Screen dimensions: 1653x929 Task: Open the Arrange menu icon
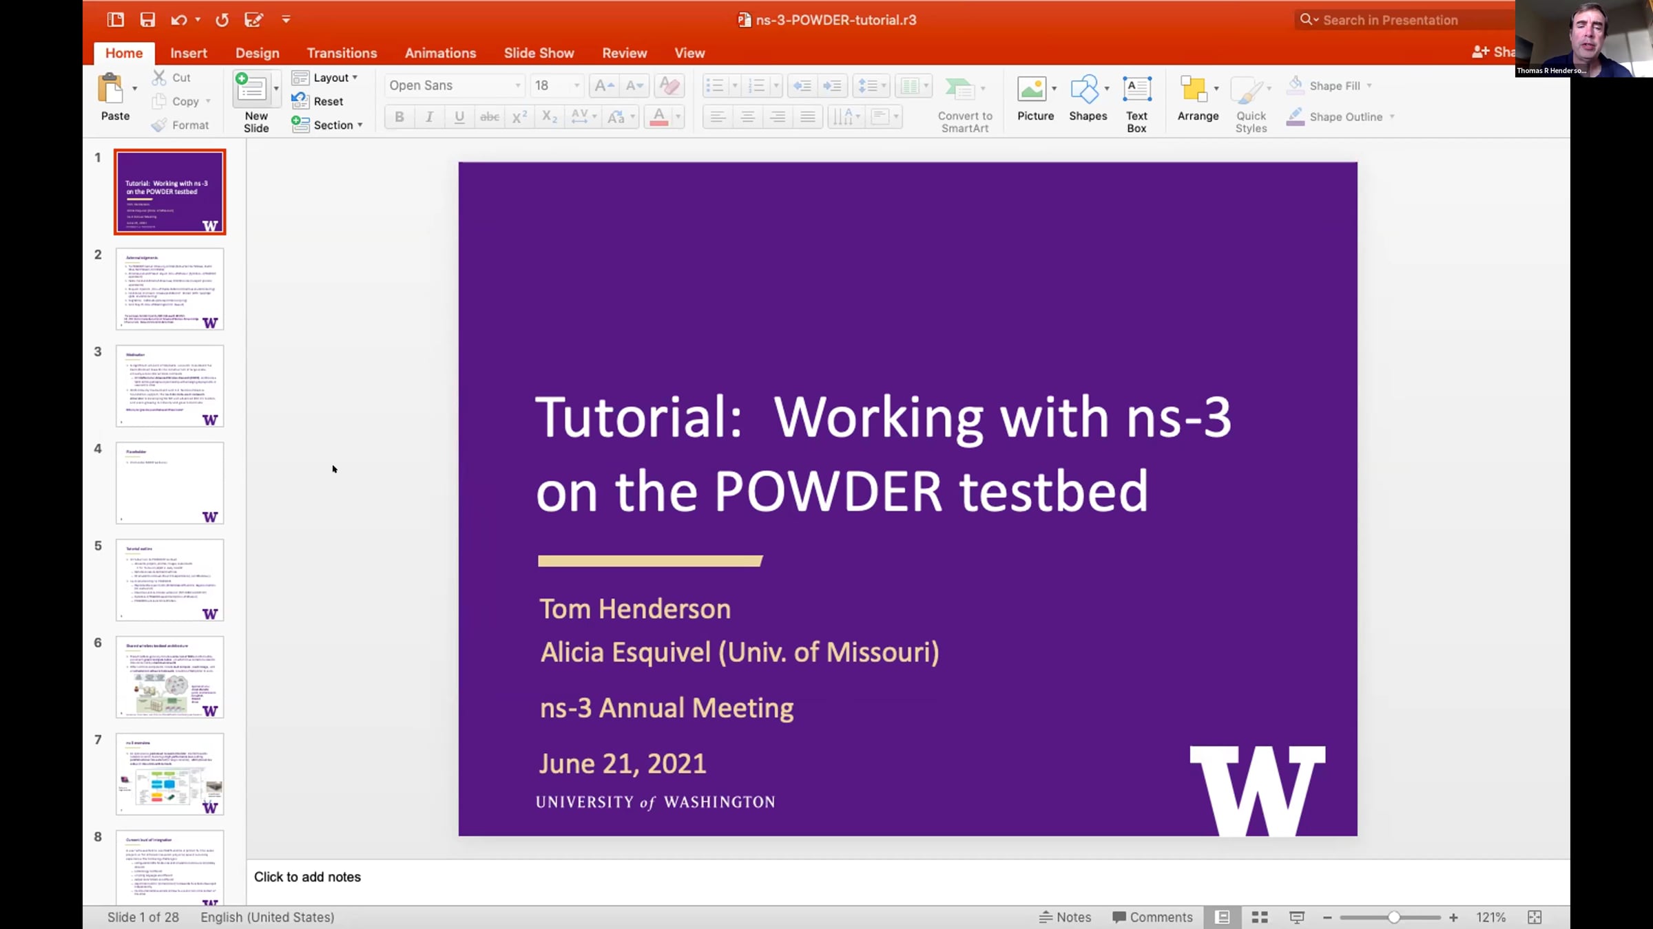click(x=1194, y=89)
